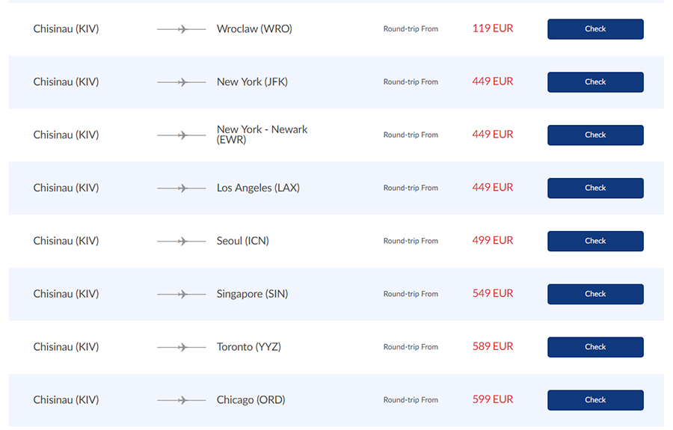Click the plane arrow icon in Wroclaw row
The height and width of the screenshot is (430, 673).
pyautogui.click(x=182, y=29)
